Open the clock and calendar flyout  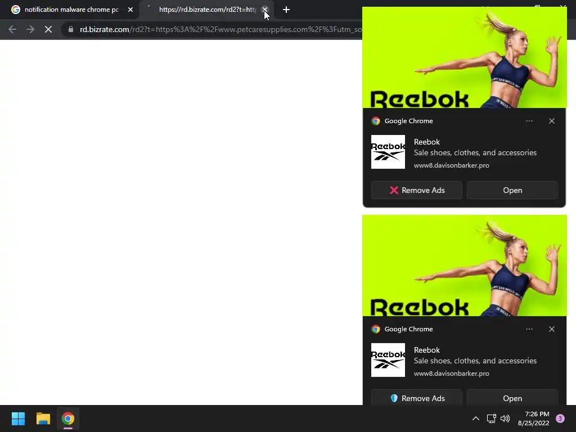(x=533, y=418)
